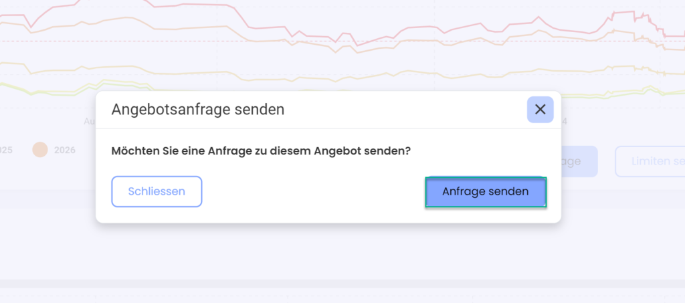685x303 pixels.
Task: Click the gray horizontal bar below dialog
Action: click(x=342, y=199)
